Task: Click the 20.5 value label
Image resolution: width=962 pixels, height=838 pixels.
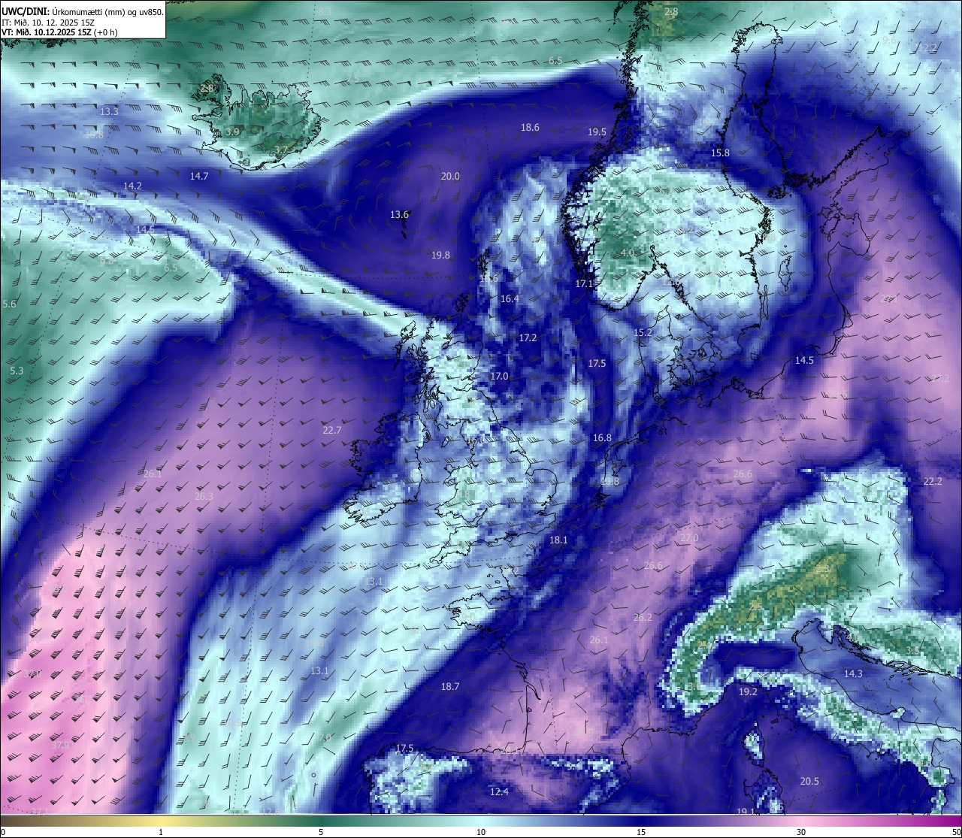Action: pos(809,782)
